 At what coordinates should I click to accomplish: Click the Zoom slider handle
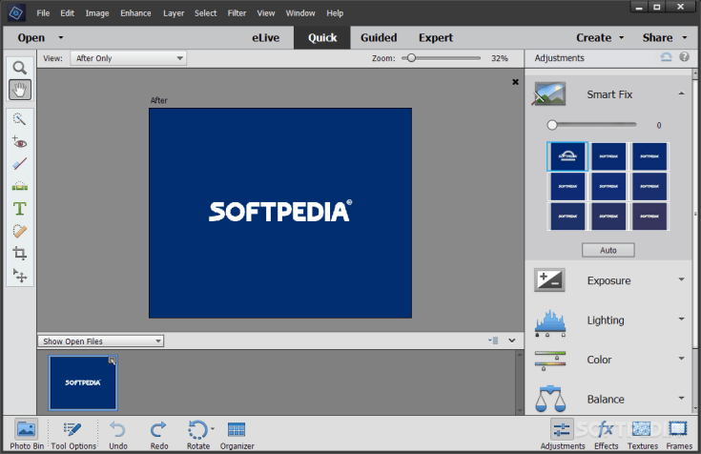click(x=411, y=57)
